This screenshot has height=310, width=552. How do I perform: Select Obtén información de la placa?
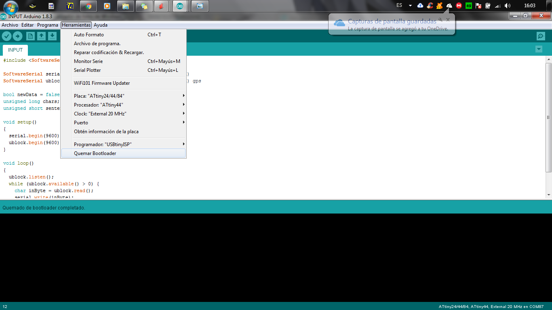pyautogui.click(x=123, y=132)
